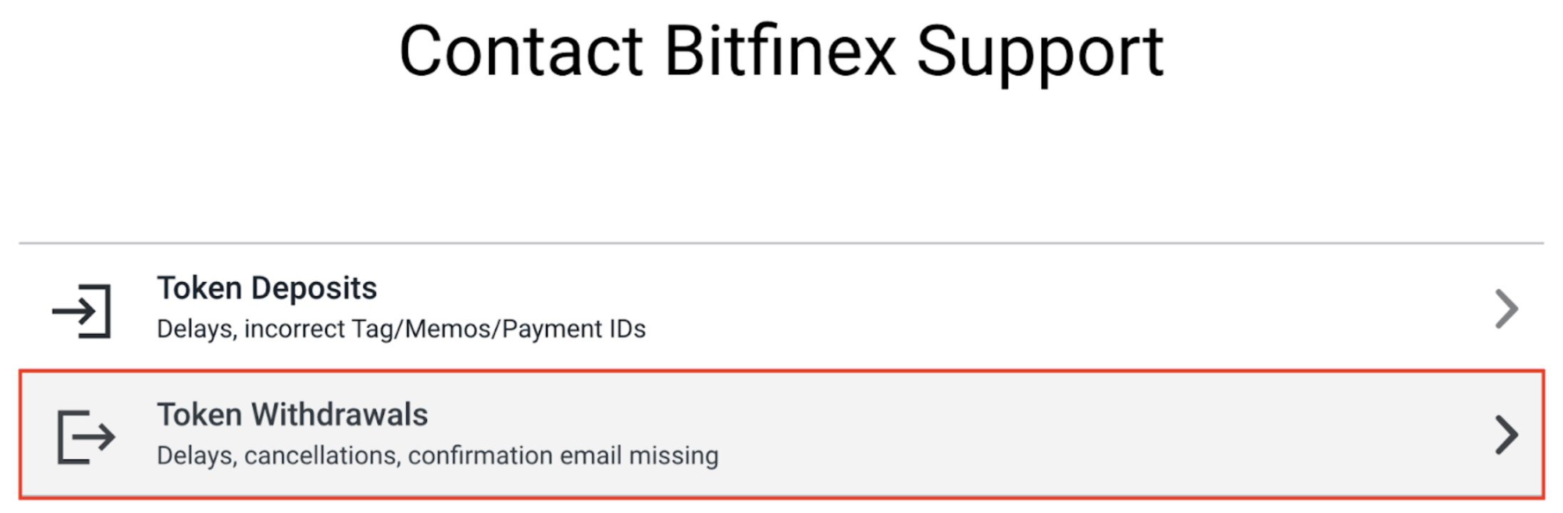Select the Token Withdrawals heading
The image size is (1563, 513).
(292, 415)
